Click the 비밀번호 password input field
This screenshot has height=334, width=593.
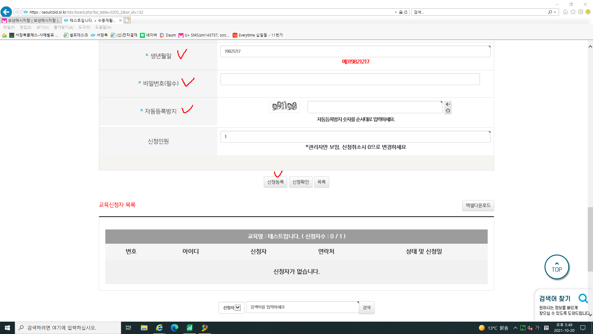[x=350, y=79]
